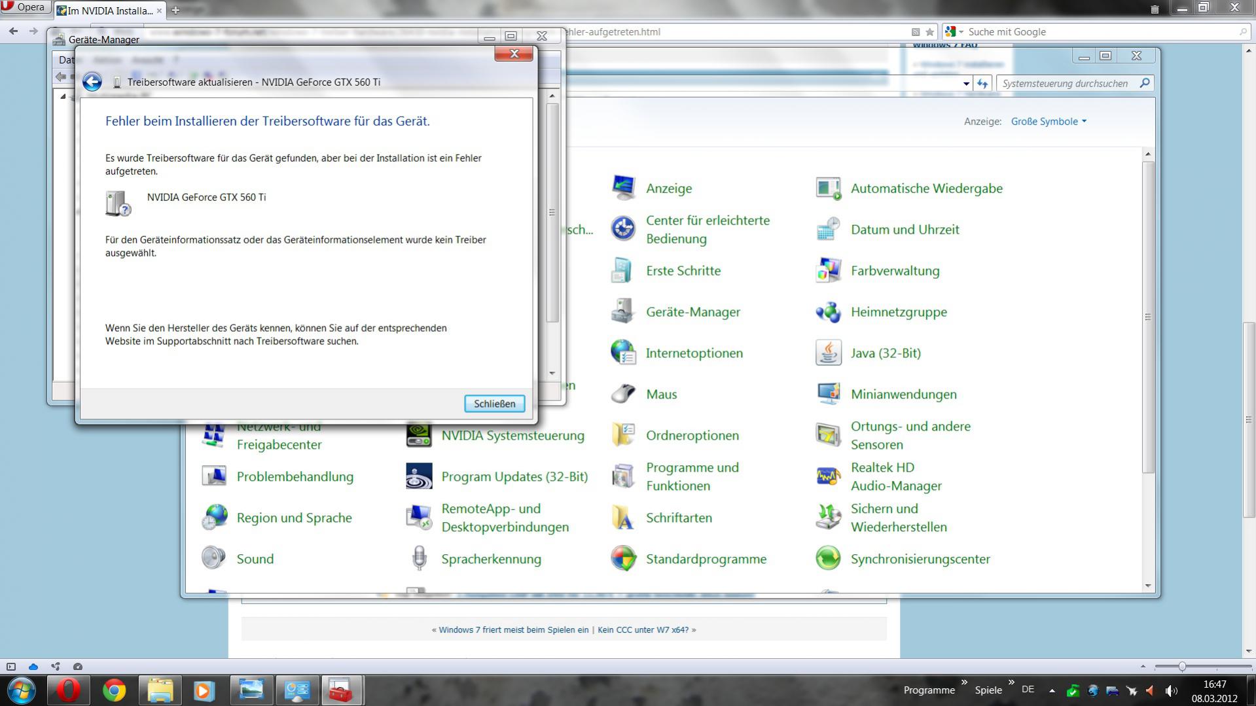
Task: Click the Sound link in Systemsteuerung
Action: 255,559
